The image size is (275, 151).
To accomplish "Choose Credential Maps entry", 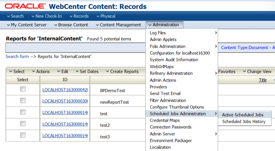I will coord(182,120).
